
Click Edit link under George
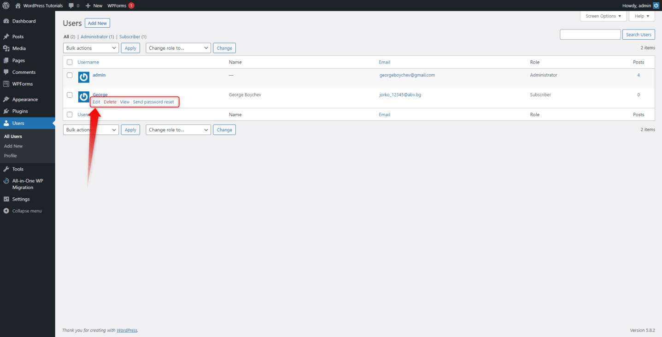click(x=96, y=102)
